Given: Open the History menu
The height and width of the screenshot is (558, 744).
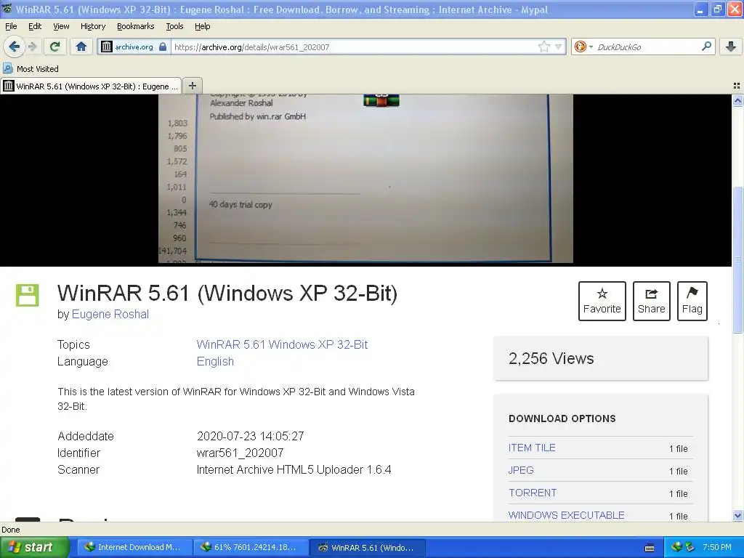Looking at the screenshot, I should point(93,26).
